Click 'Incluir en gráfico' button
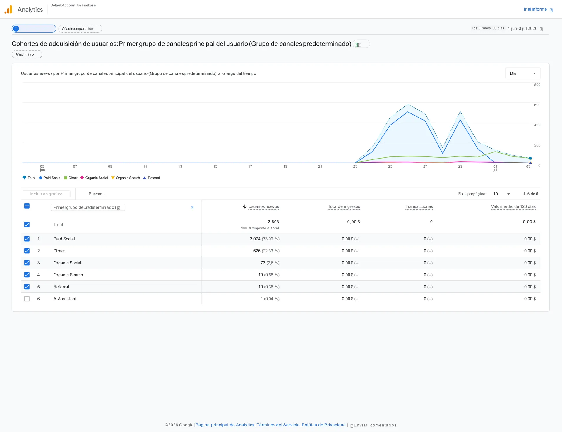 47,194
